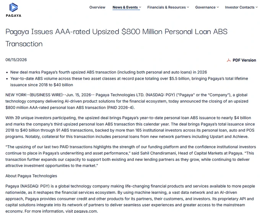Click the About Pagaya Technologies heading
Viewport: 260px width, 213px height.
(31, 176)
